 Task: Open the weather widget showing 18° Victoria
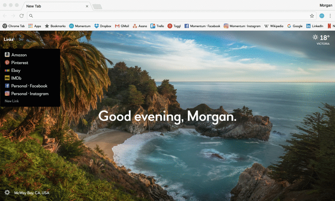[321, 40]
